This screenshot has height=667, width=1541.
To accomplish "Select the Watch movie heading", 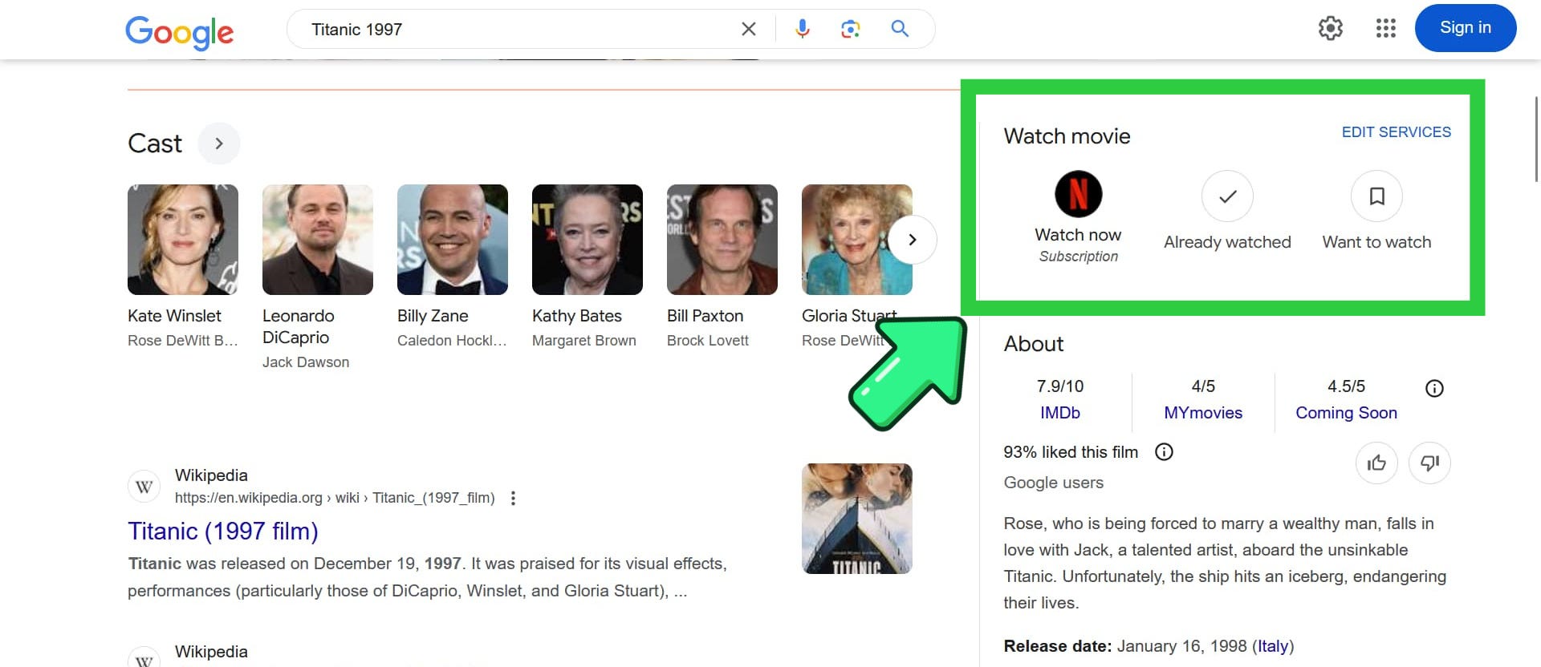I will [1067, 136].
